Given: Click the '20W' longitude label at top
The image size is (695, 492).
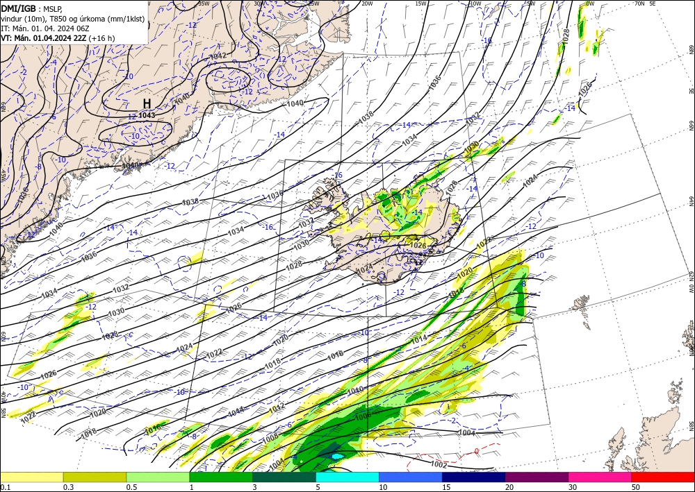Looking at the screenshot, I should tap(366, 3).
